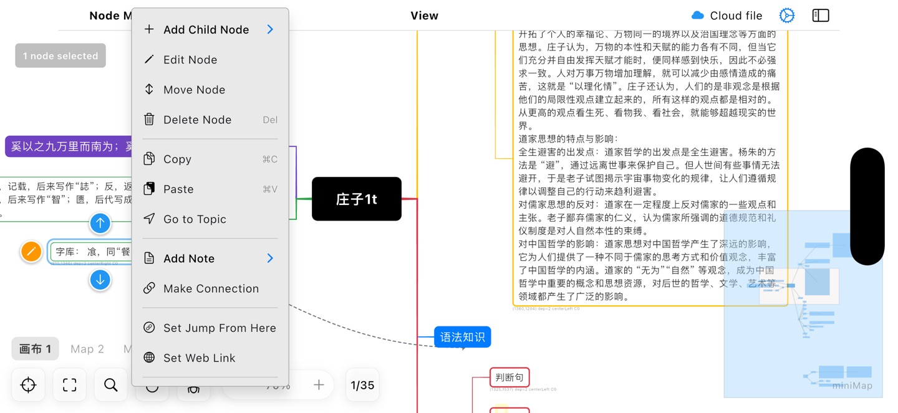This screenshot has height=413, width=898.
Task: Select the purple 奚以之九万里而南为 node
Action: click(70, 146)
